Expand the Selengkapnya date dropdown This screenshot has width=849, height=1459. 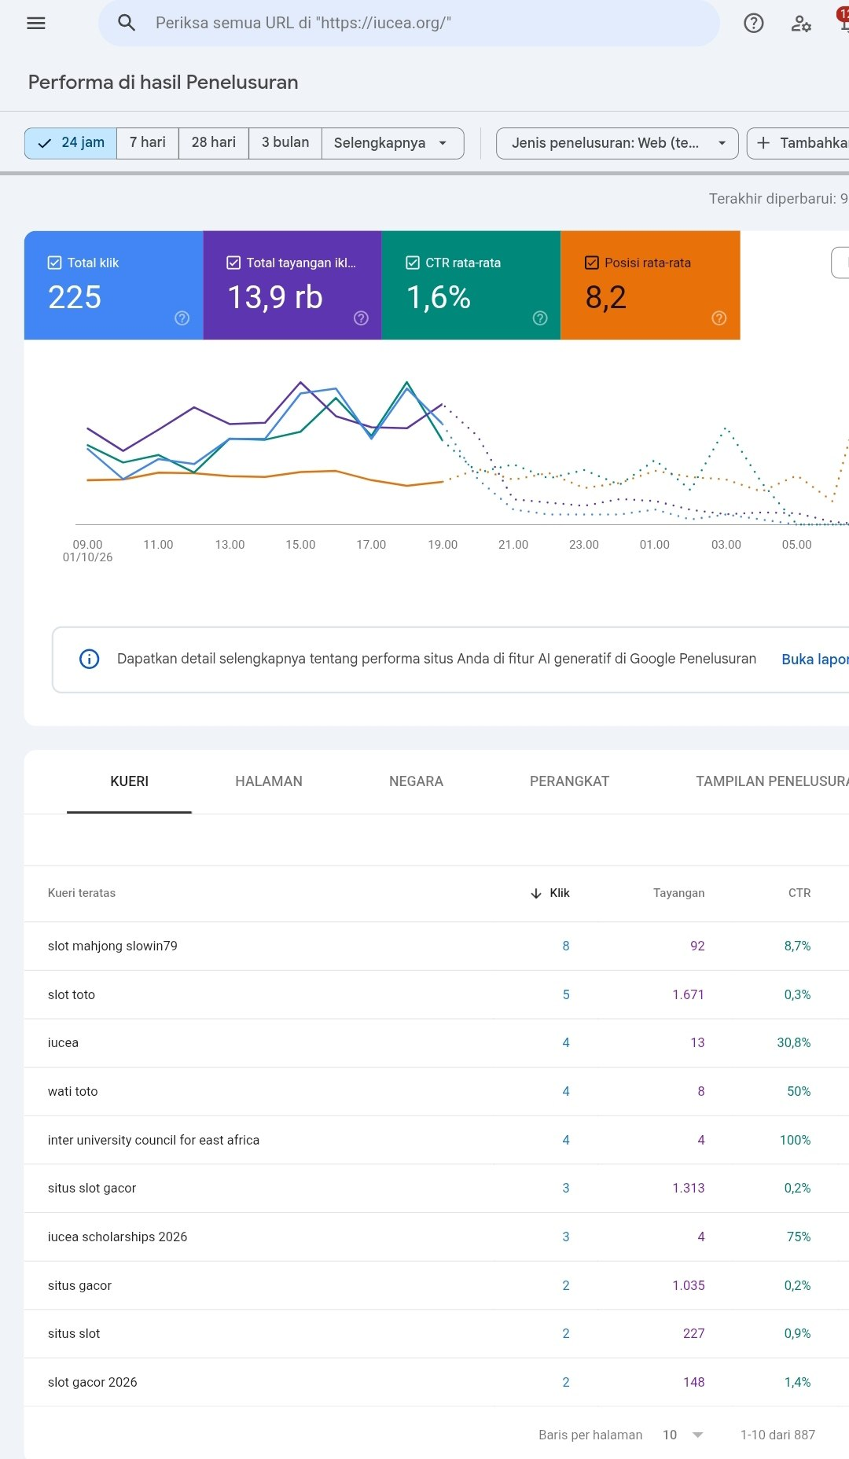click(392, 143)
